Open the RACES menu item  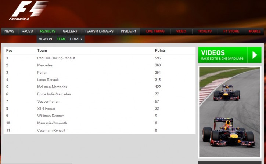tap(27, 31)
